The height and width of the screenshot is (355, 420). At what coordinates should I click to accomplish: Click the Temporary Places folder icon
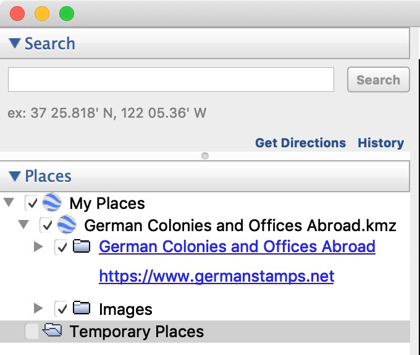(x=52, y=332)
